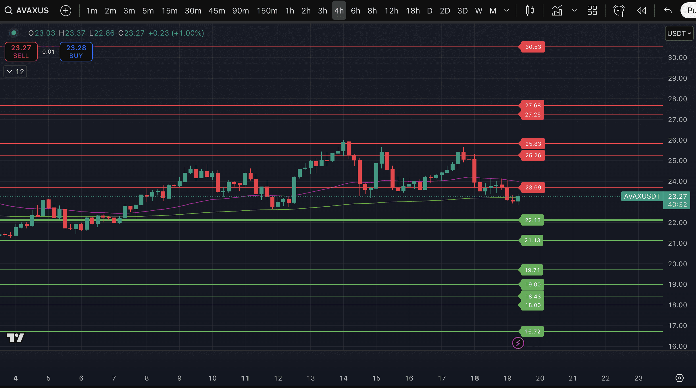Switch to the 1m timeframe
The image size is (696, 388).
click(92, 11)
